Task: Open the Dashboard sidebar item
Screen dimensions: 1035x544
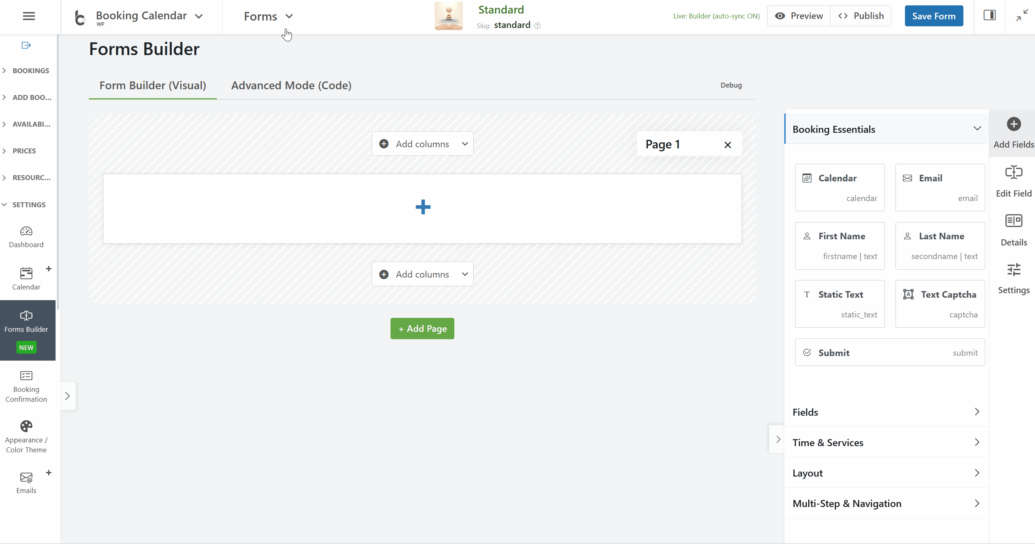Action: pyautogui.click(x=26, y=237)
